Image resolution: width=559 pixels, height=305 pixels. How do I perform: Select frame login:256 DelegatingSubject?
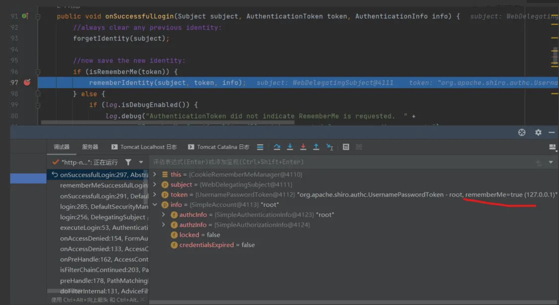tap(98, 217)
